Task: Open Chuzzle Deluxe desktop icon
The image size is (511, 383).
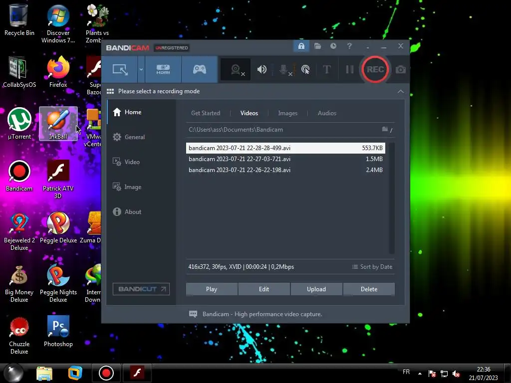Action: click(x=19, y=336)
